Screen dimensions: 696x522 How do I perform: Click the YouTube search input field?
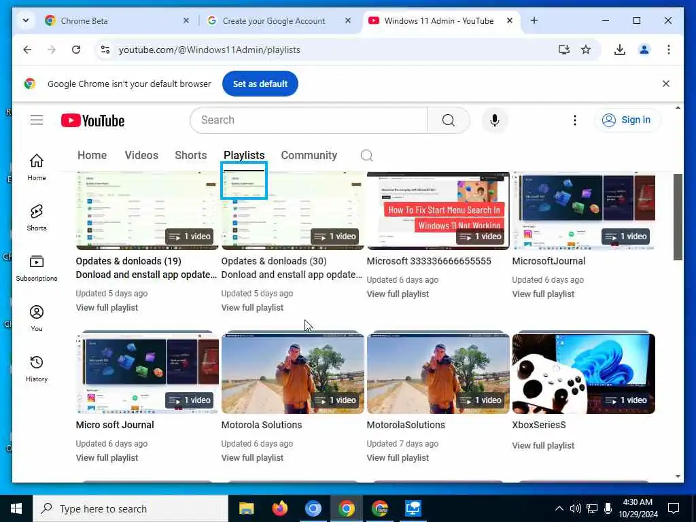click(x=309, y=120)
